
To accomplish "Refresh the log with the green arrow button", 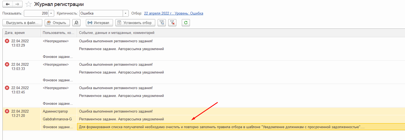I will pos(186,23).
